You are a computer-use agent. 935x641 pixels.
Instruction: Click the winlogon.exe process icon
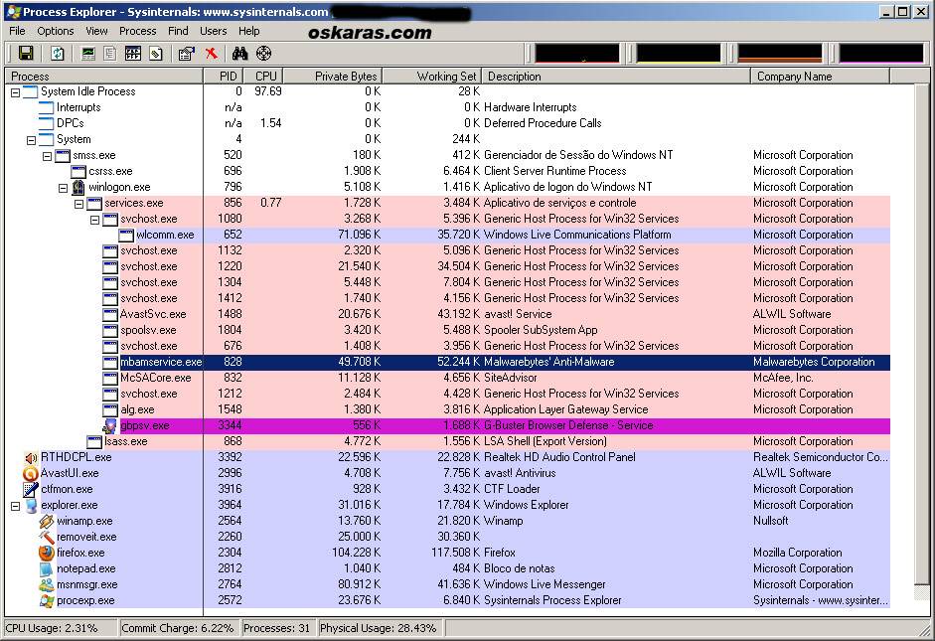[x=78, y=187]
